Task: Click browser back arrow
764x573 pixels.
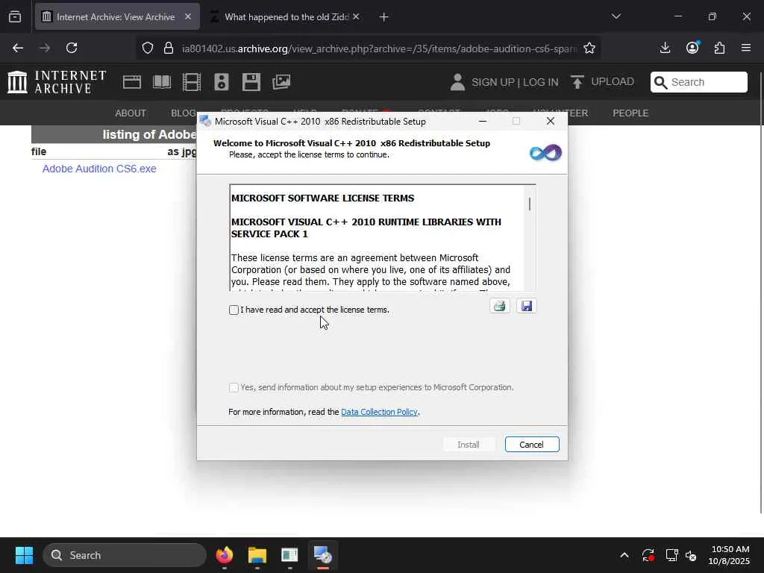Action: click(x=18, y=48)
